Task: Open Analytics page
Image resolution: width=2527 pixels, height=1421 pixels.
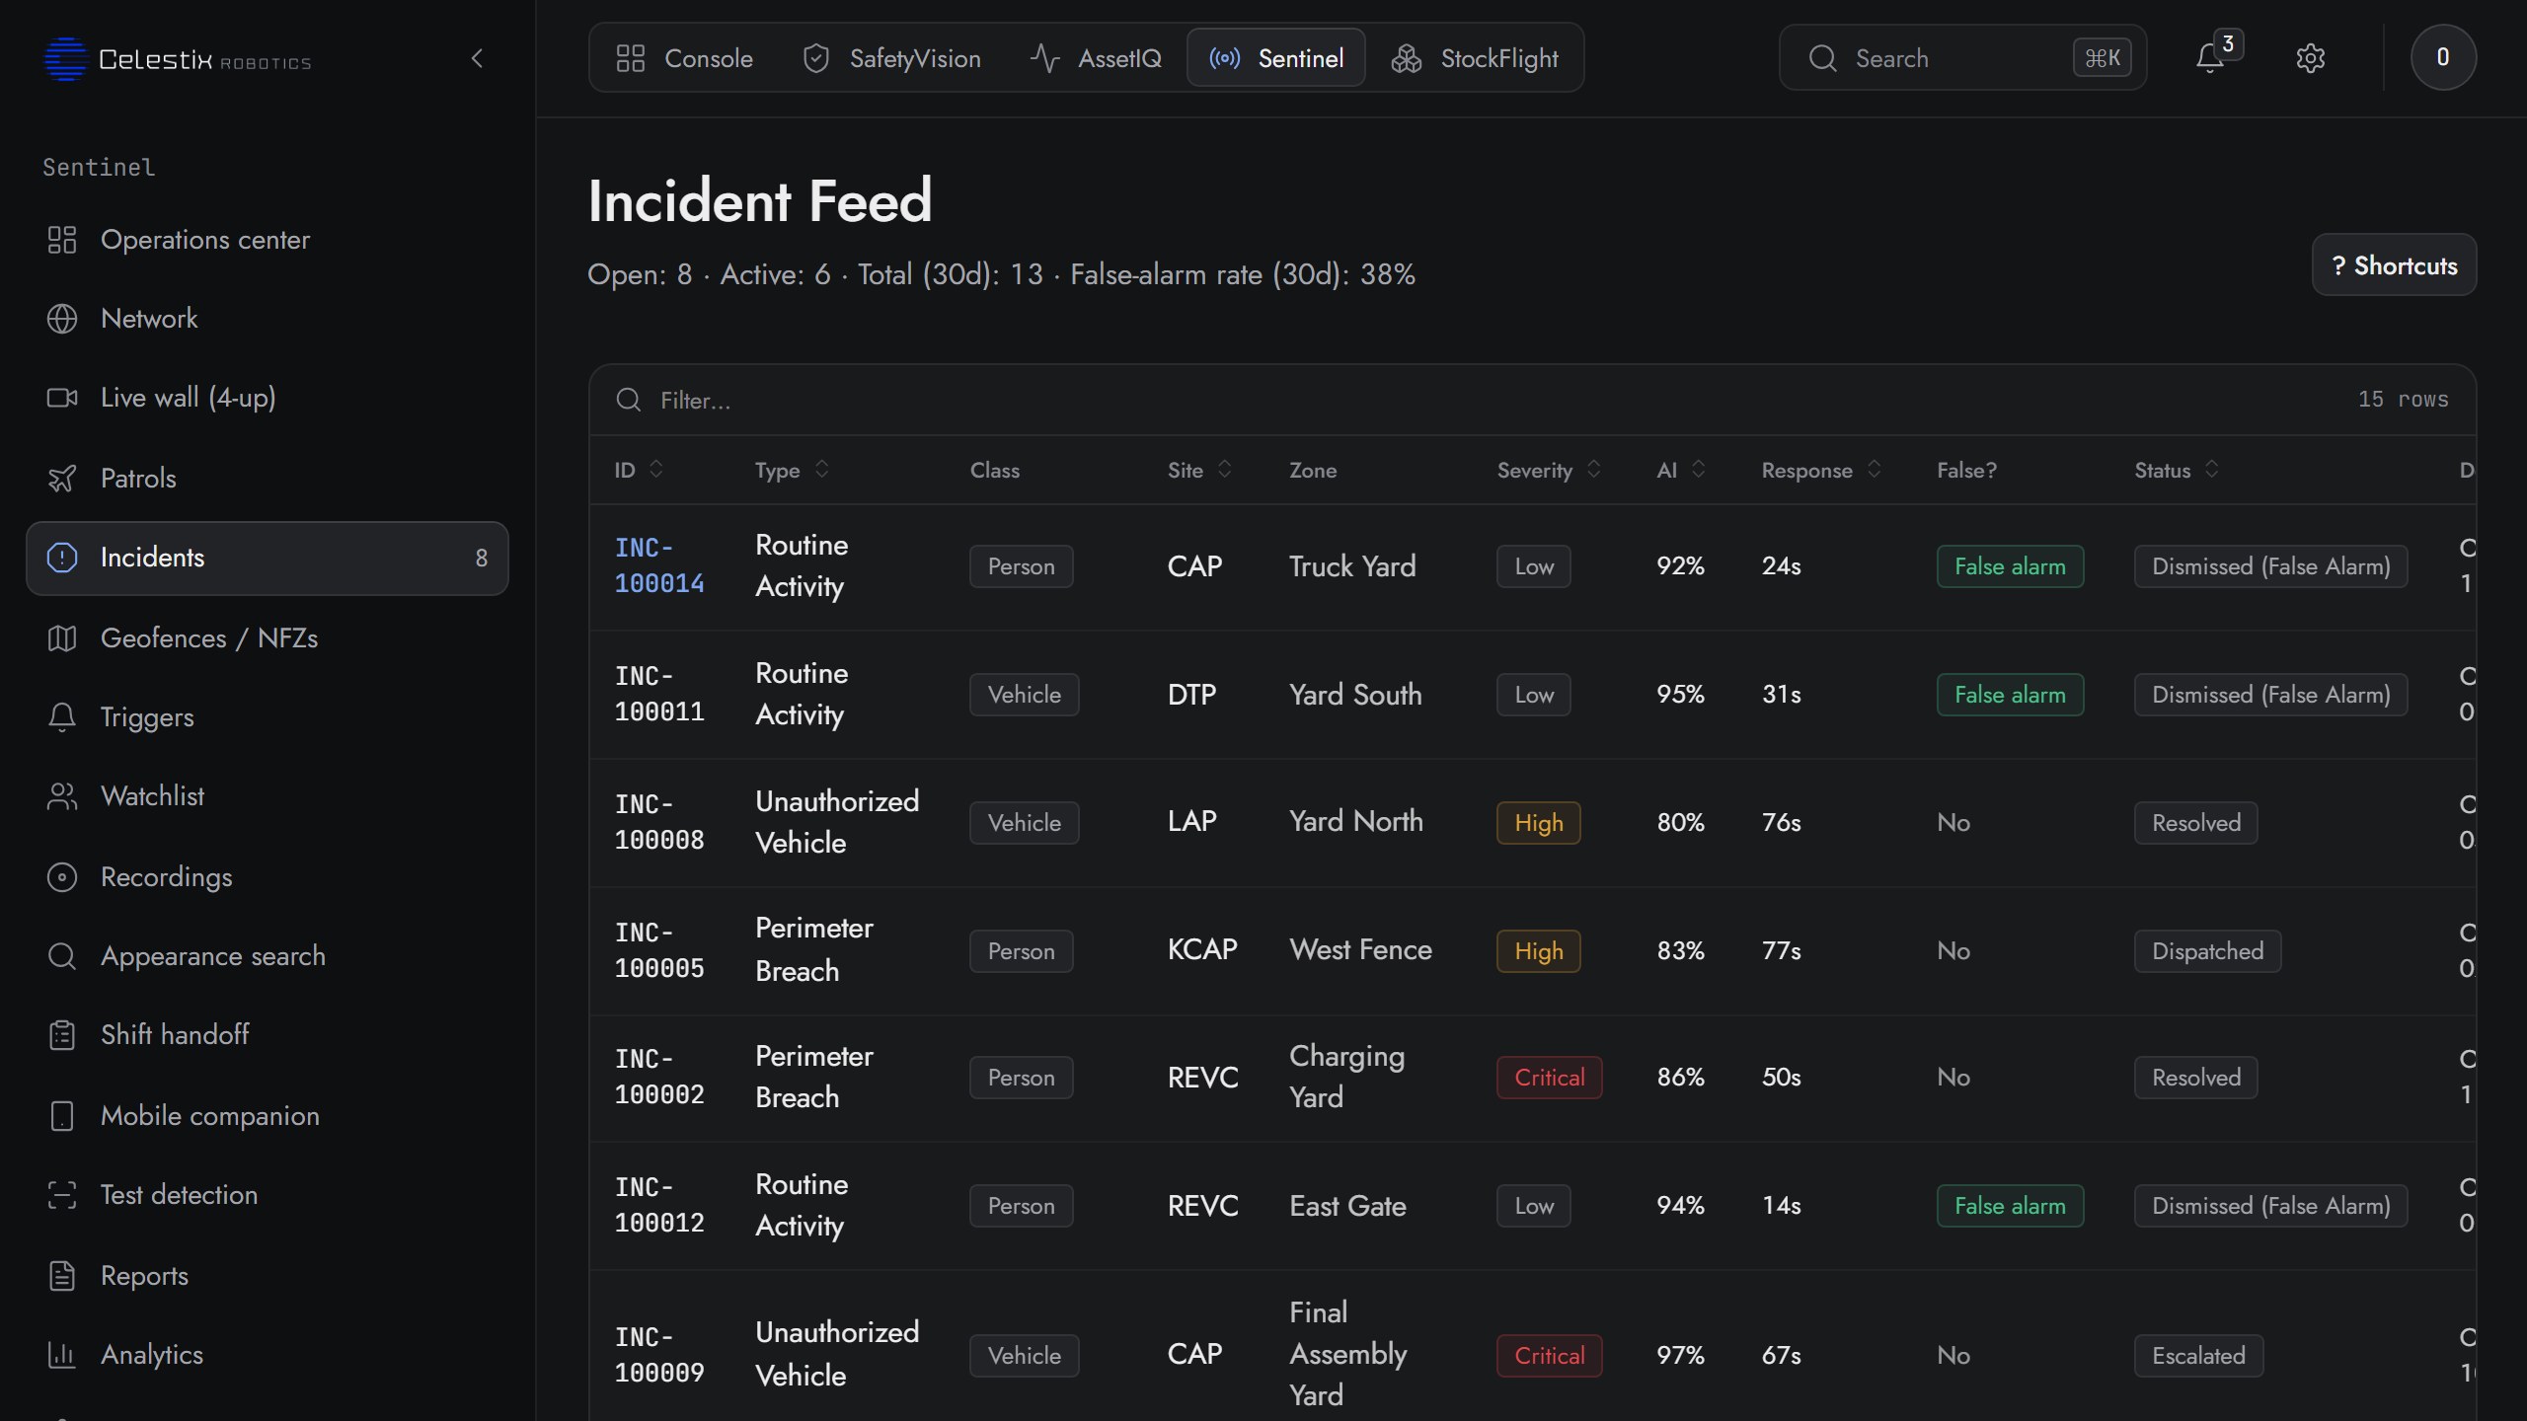Action: [x=268, y=1355]
